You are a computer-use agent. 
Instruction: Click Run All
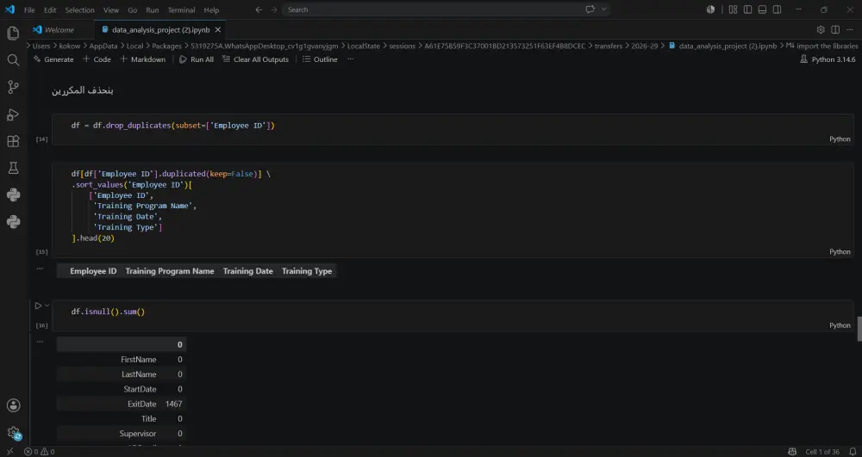tap(197, 59)
